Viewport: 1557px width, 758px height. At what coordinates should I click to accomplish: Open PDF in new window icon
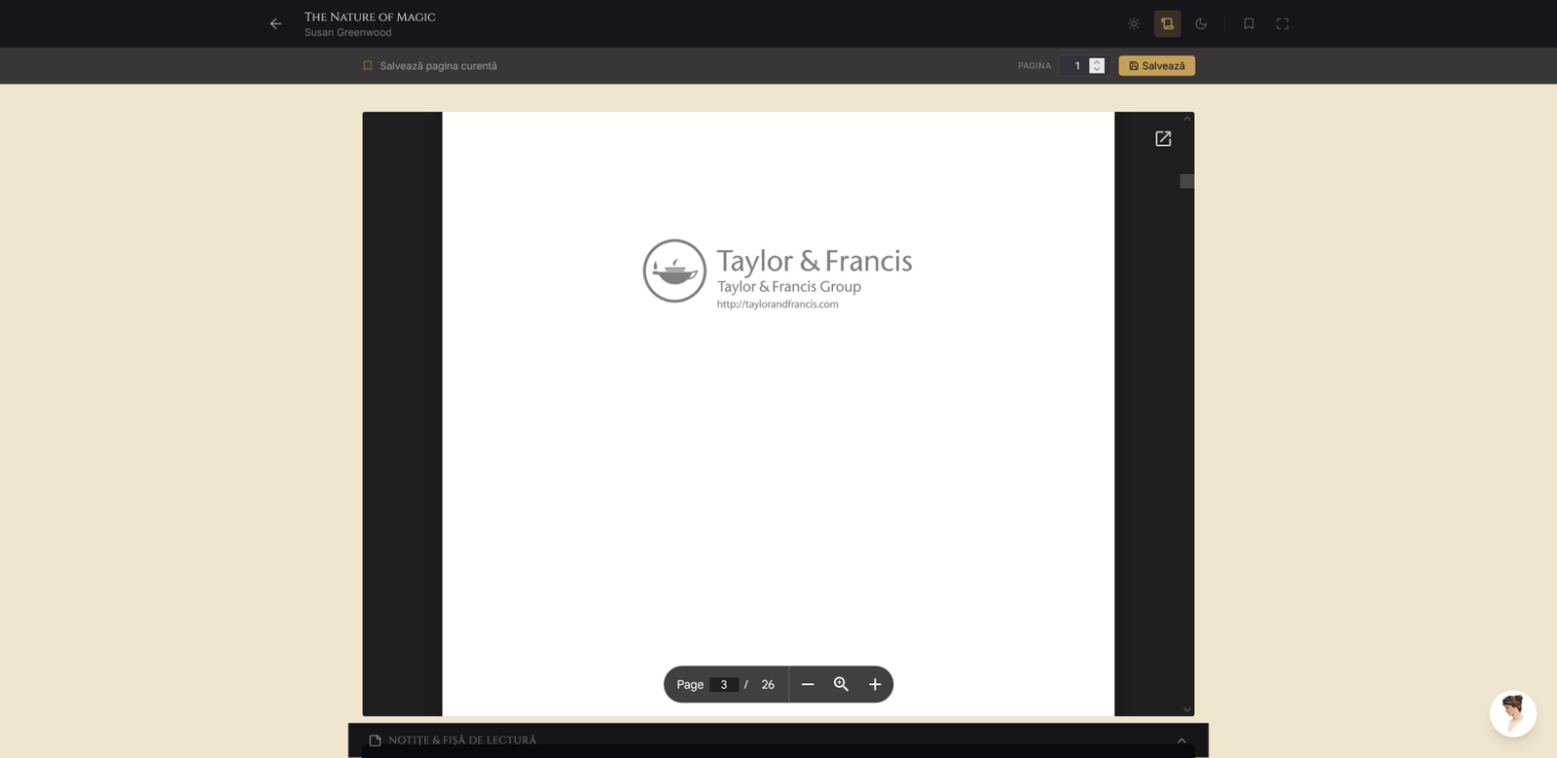click(x=1163, y=139)
